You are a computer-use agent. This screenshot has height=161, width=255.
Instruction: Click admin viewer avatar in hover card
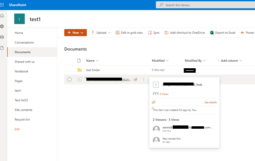coord(156,129)
